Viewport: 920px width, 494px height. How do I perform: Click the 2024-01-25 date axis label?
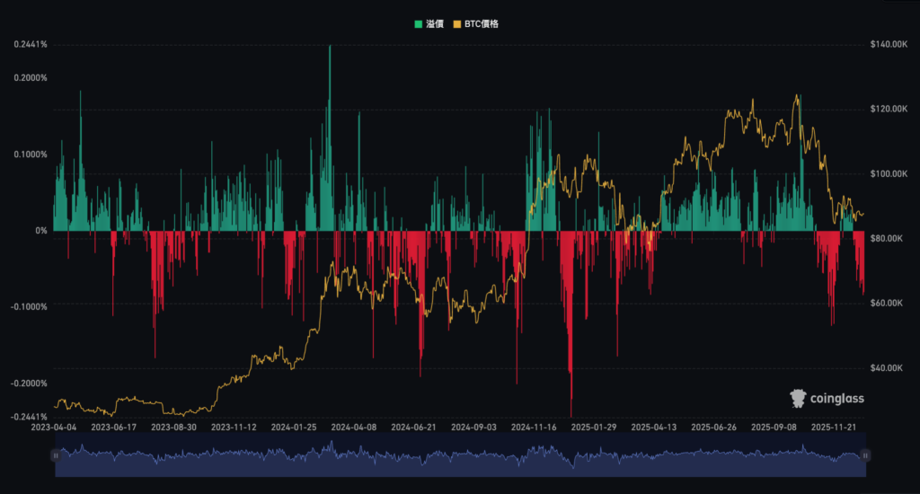pos(295,428)
